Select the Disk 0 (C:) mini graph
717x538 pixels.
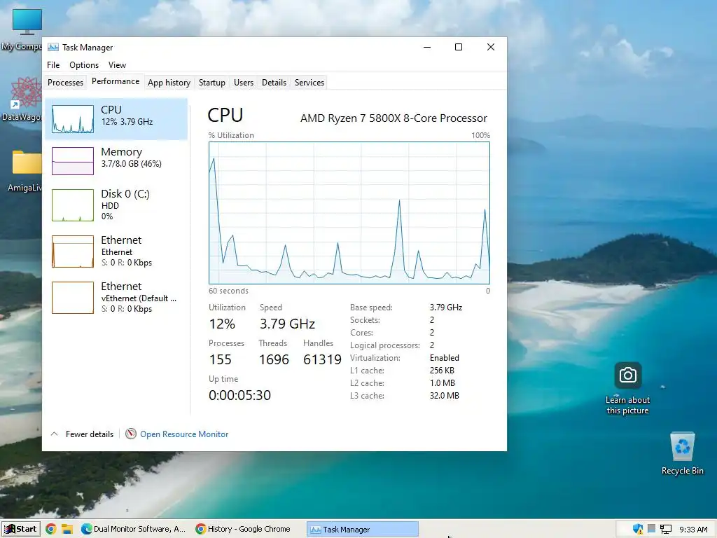(73, 205)
